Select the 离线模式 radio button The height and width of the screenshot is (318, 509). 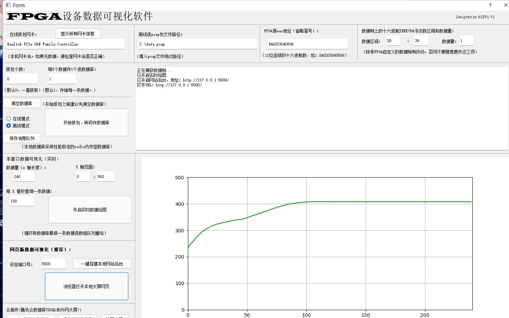8,126
